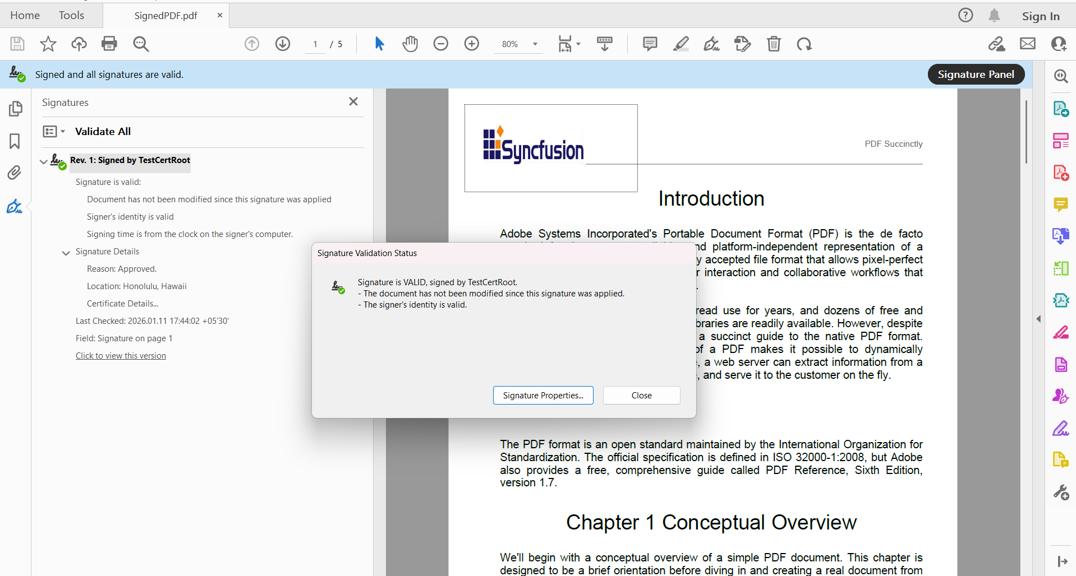This screenshot has width=1076, height=576.
Task: Zoom in on the document
Action: tap(472, 44)
